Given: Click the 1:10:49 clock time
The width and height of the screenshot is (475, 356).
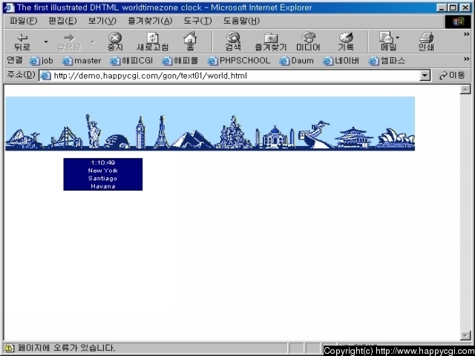Looking at the screenshot, I should point(102,162).
